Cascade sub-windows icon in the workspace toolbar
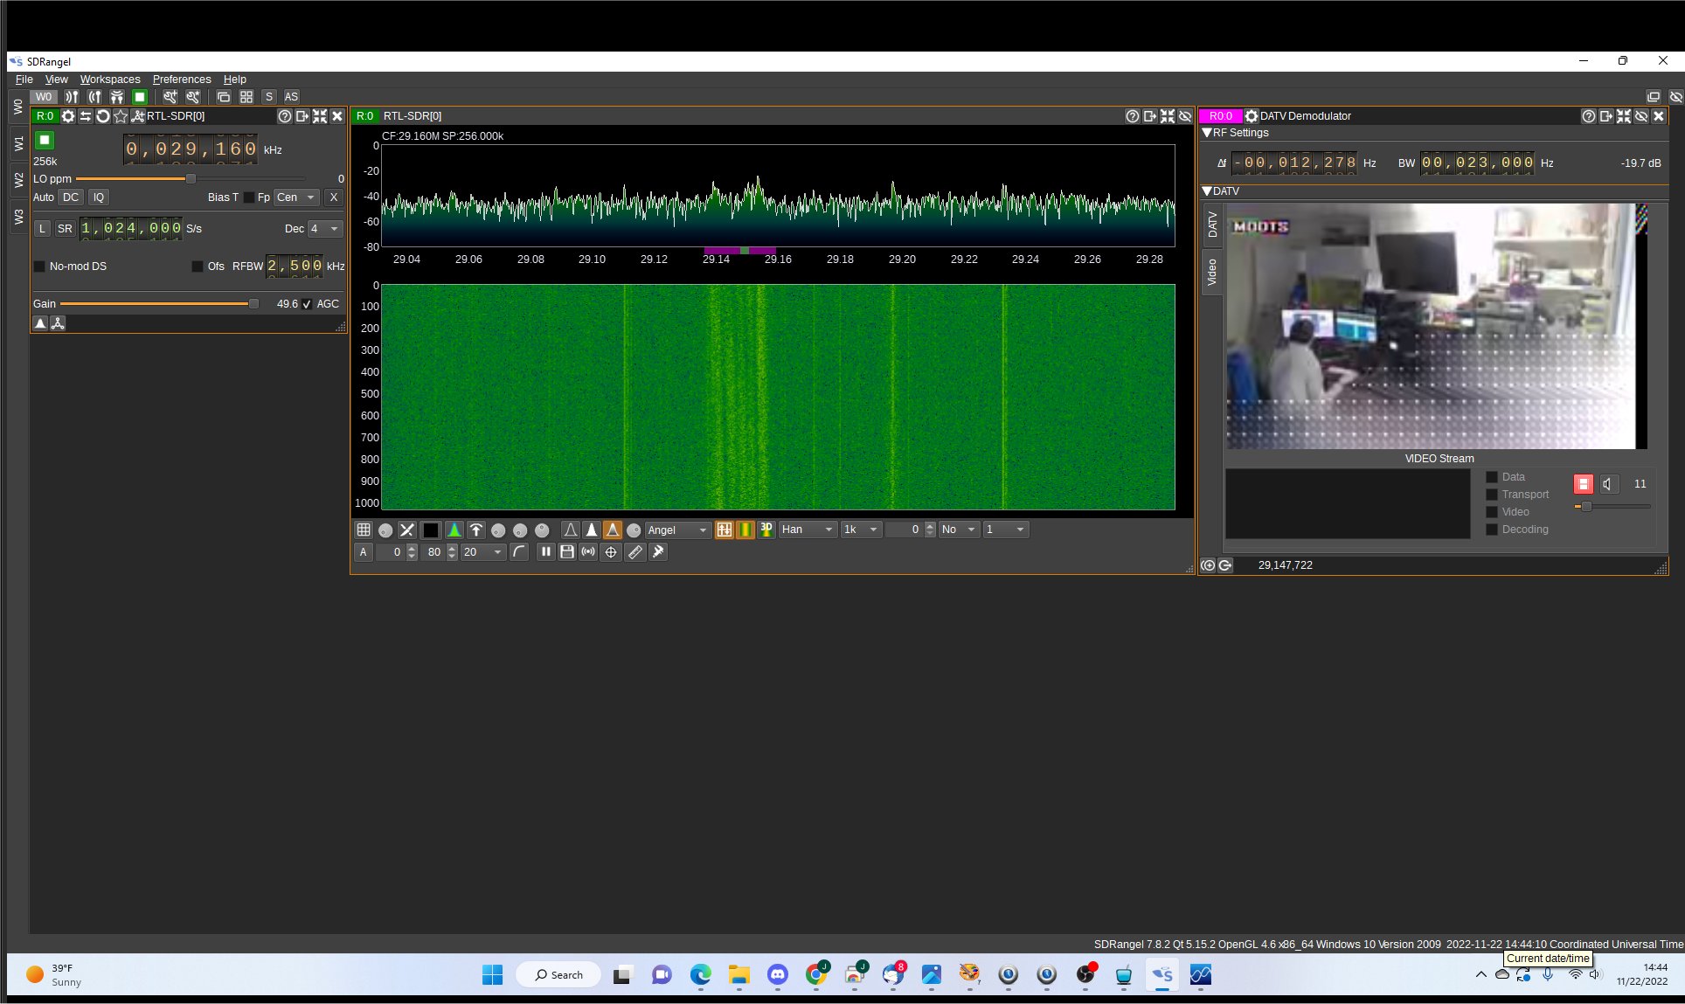Viewport: 1685px width, 1004px height. [x=224, y=97]
